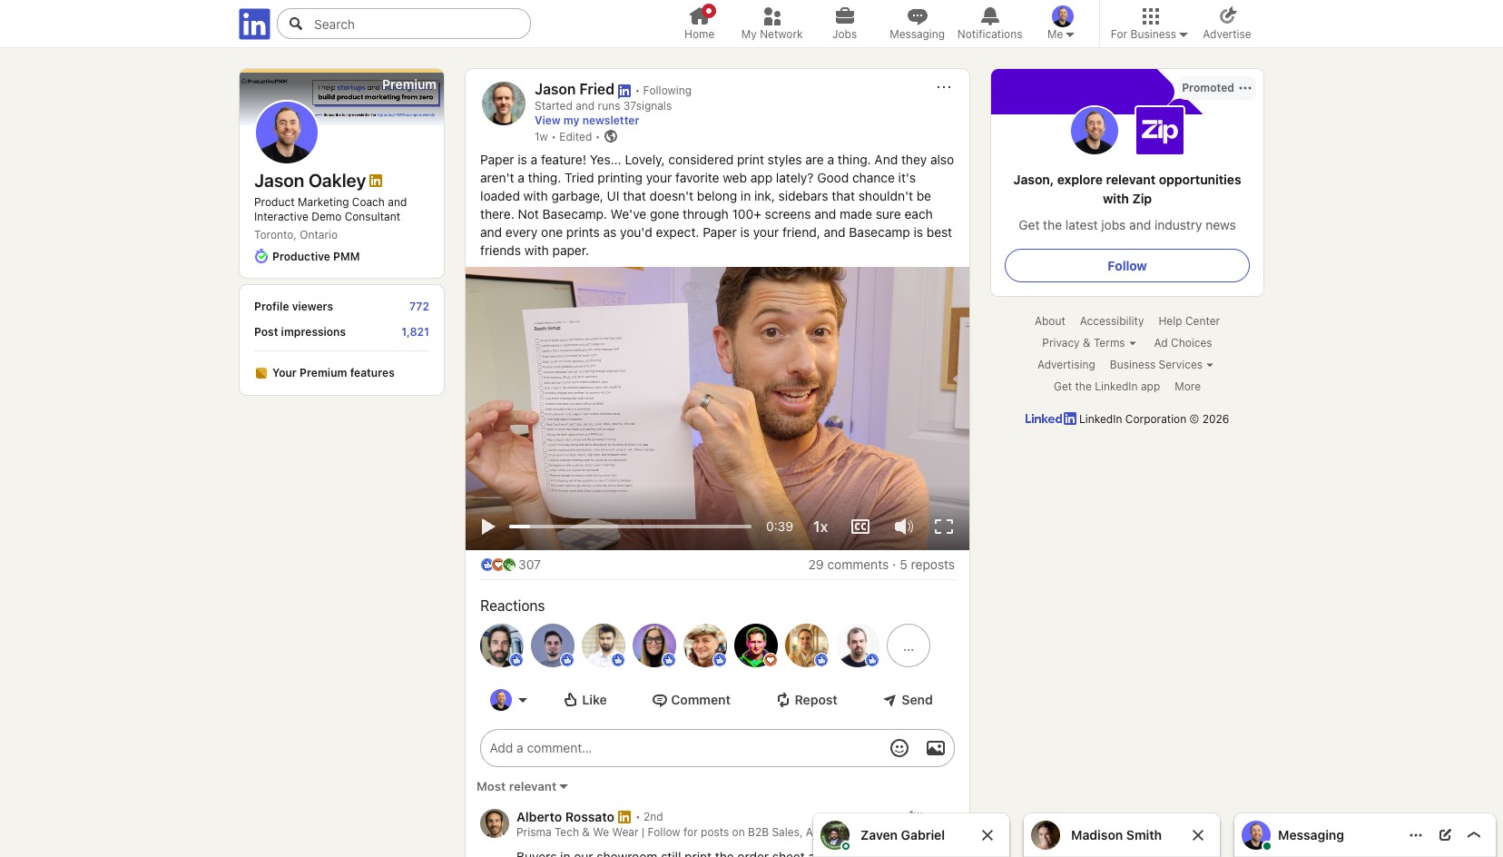Open the Accessibility footer link

1112,321
